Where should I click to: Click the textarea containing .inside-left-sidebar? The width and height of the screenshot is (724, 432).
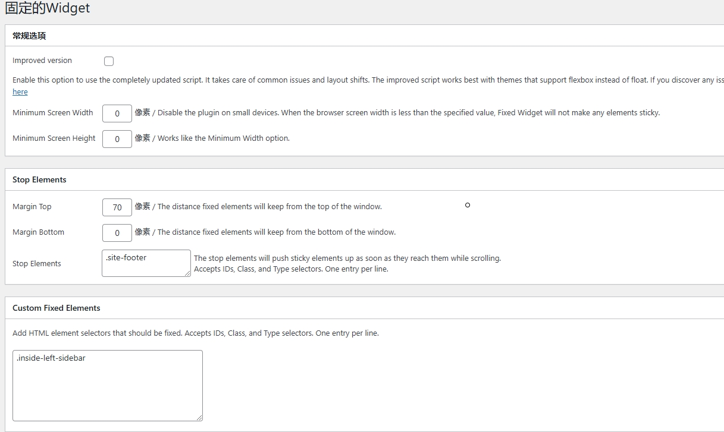(107, 386)
